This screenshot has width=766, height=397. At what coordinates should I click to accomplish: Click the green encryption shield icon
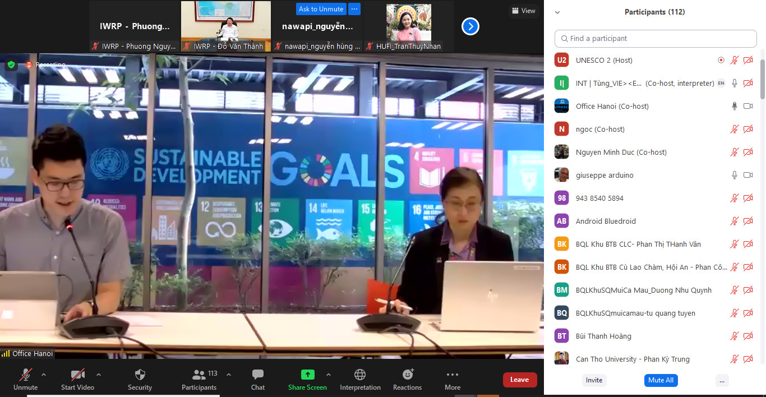[x=11, y=64]
